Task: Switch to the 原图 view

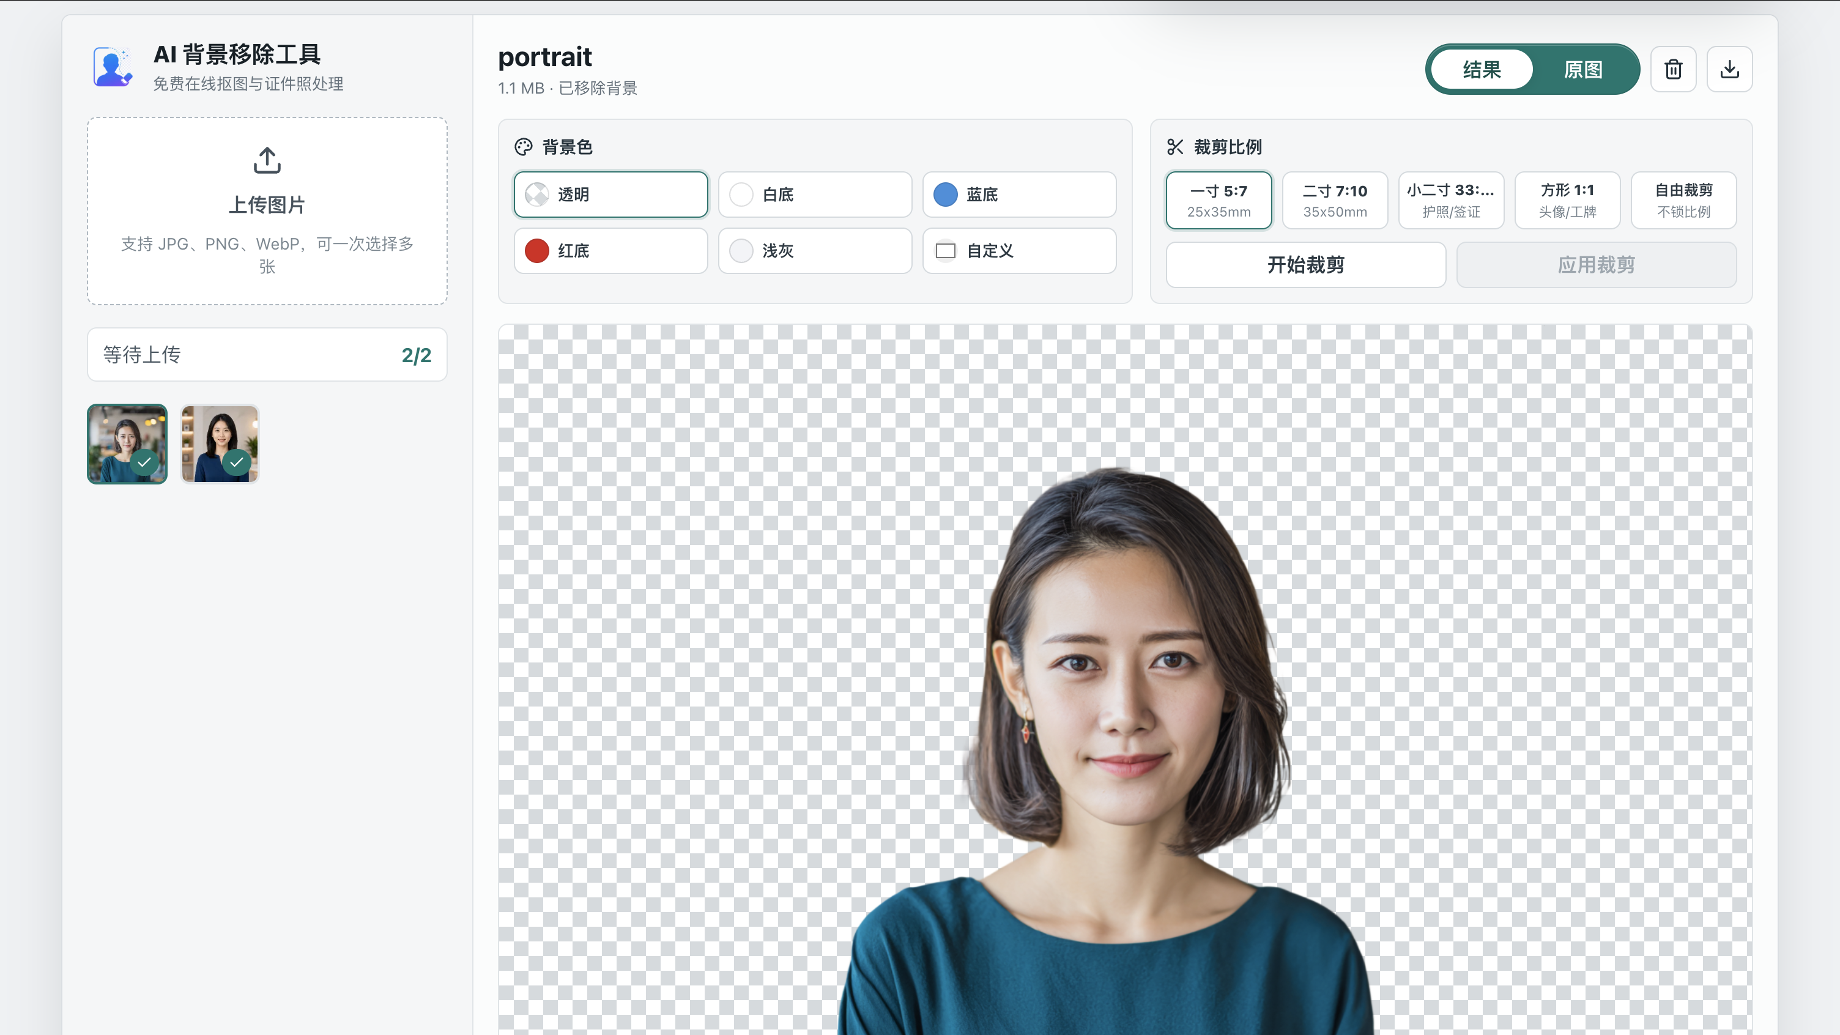Action: [x=1584, y=69]
